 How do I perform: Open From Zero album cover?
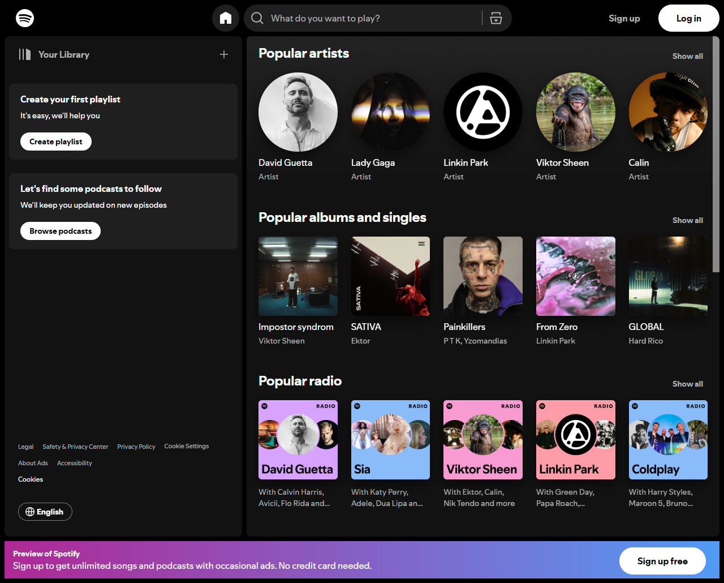pyautogui.click(x=576, y=276)
